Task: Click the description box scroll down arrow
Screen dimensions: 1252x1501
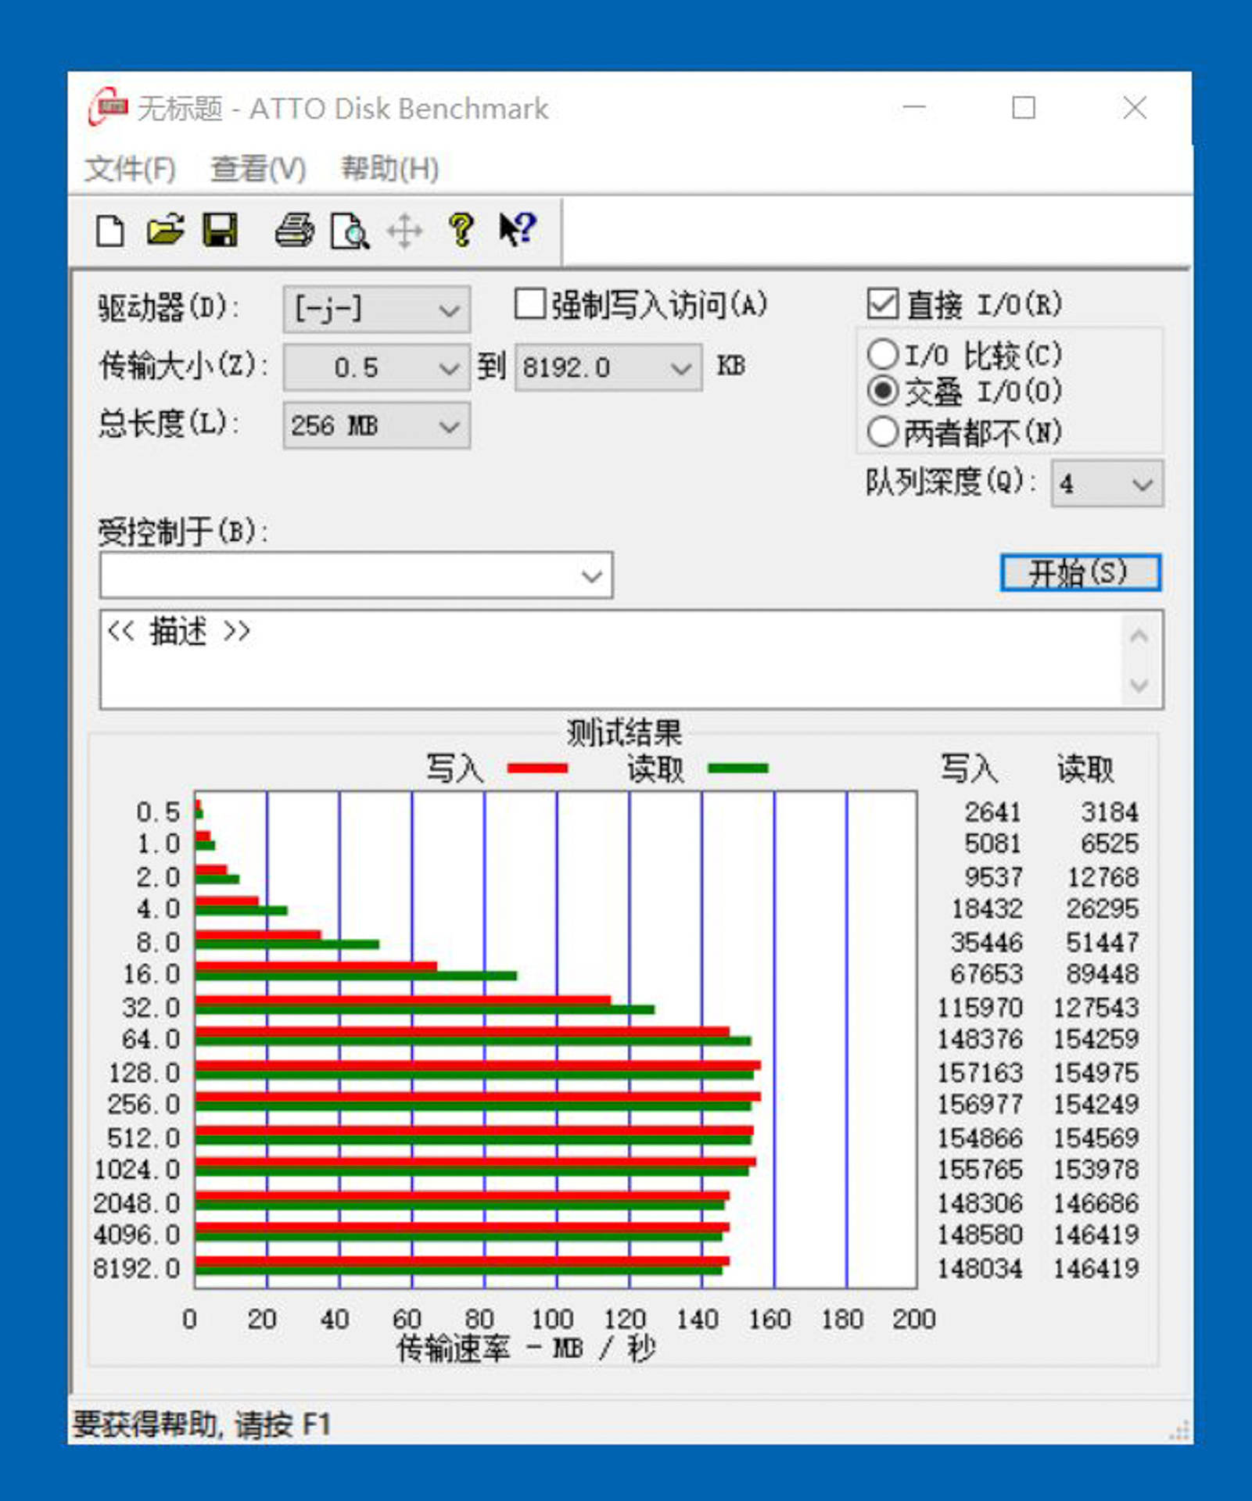Action: click(x=1139, y=685)
